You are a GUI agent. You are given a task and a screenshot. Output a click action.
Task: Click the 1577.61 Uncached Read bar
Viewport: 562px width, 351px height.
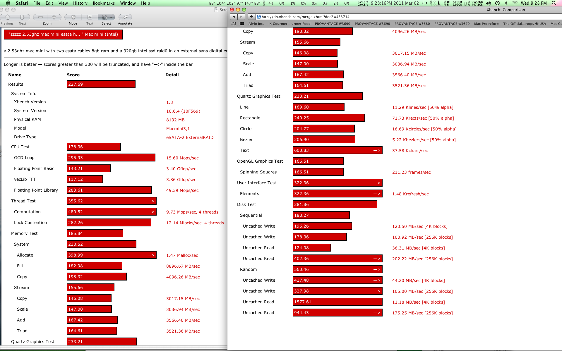pos(337,302)
